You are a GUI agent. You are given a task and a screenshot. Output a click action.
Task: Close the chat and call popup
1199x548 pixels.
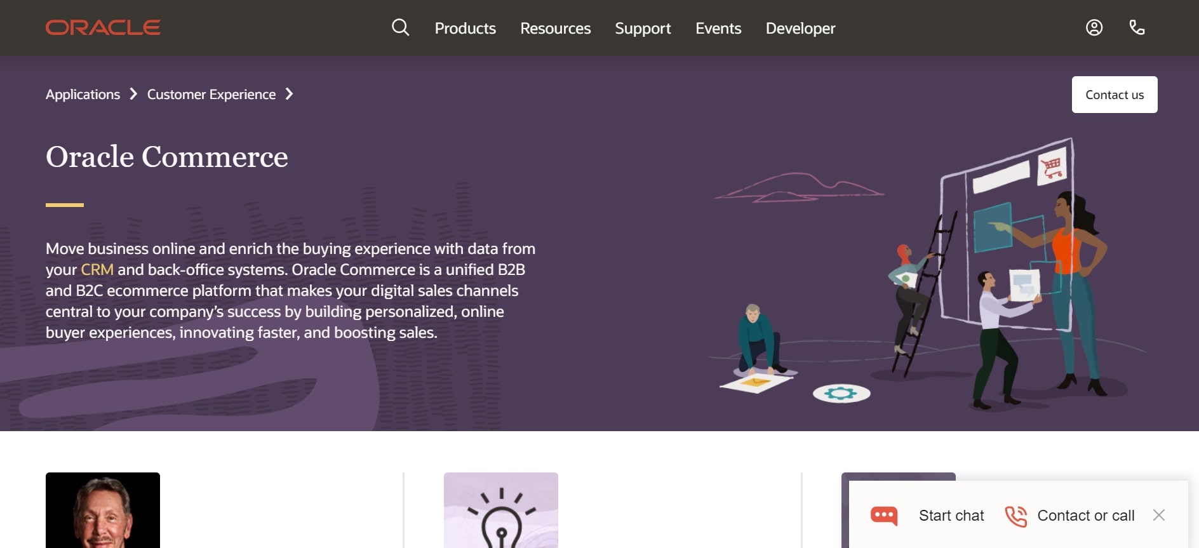coord(1158,515)
